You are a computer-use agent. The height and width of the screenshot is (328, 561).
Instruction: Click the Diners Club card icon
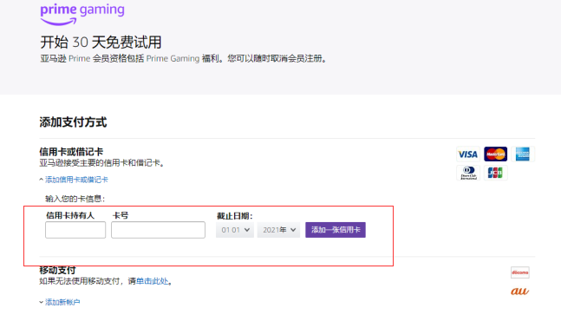click(x=468, y=173)
